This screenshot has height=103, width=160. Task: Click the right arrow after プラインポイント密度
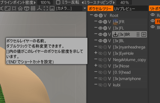pyautogui.click(x=35, y=2)
